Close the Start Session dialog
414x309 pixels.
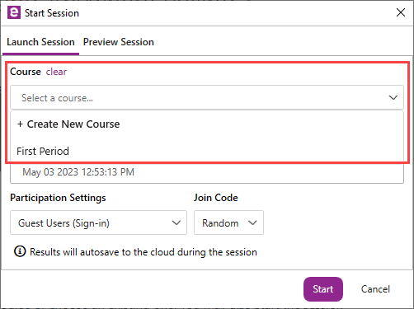401,12
